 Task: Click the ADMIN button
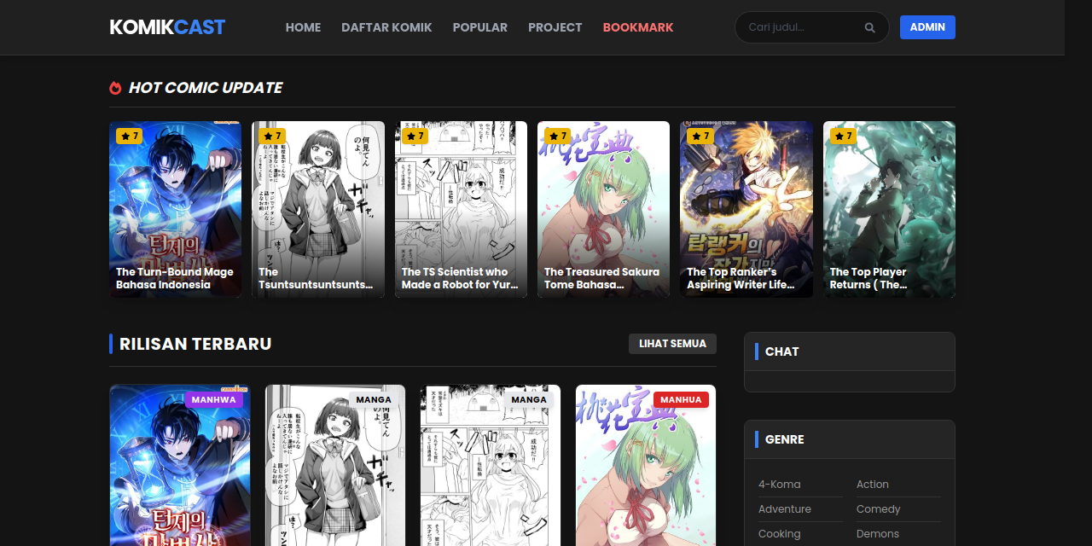[x=927, y=27]
